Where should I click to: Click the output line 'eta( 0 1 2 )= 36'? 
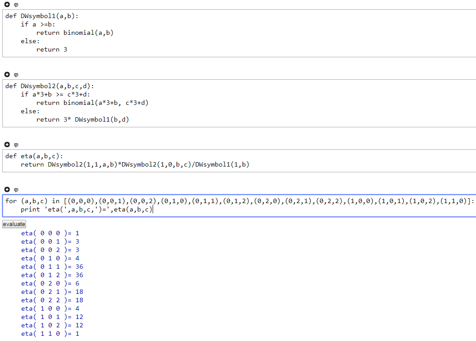pyautogui.click(x=52, y=275)
